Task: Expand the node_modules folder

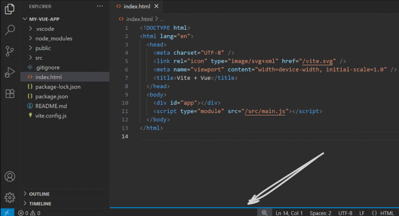Action: point(30,38)
